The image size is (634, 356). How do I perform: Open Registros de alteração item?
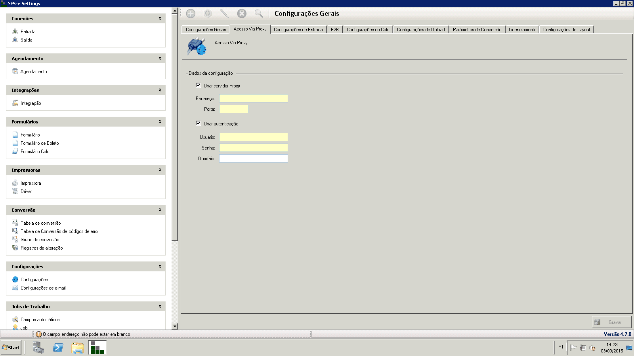pyautogui.click(x=41, y=248)
